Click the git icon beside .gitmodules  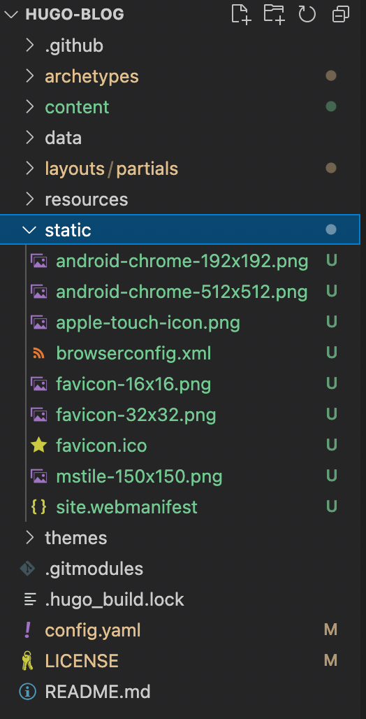(x=27, y=569)
